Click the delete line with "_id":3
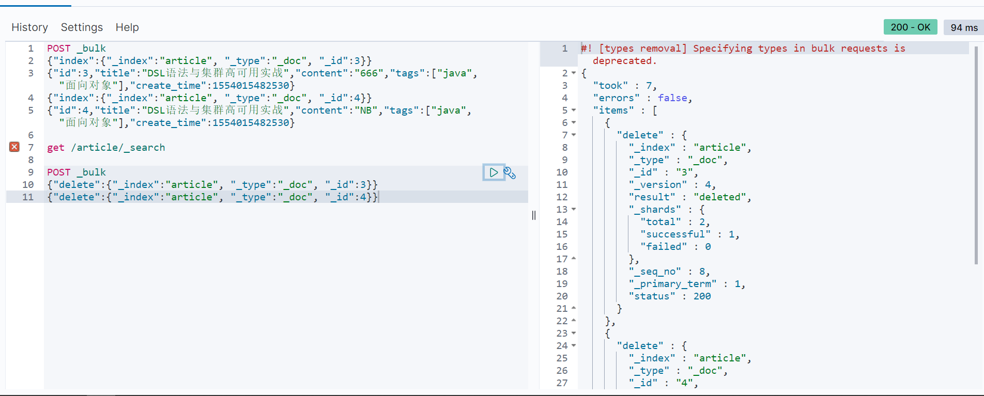The height and width of the screenshot is (396, 984). (212, 185)
